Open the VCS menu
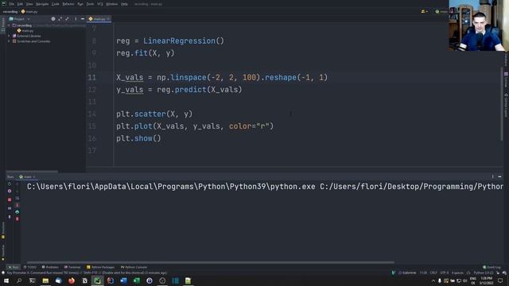 coord(100,4)
